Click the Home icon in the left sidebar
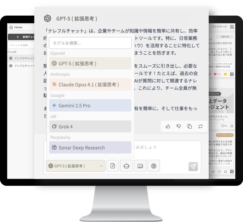The width and height of the screenshot is (243, 222). [x=11, y=27]
